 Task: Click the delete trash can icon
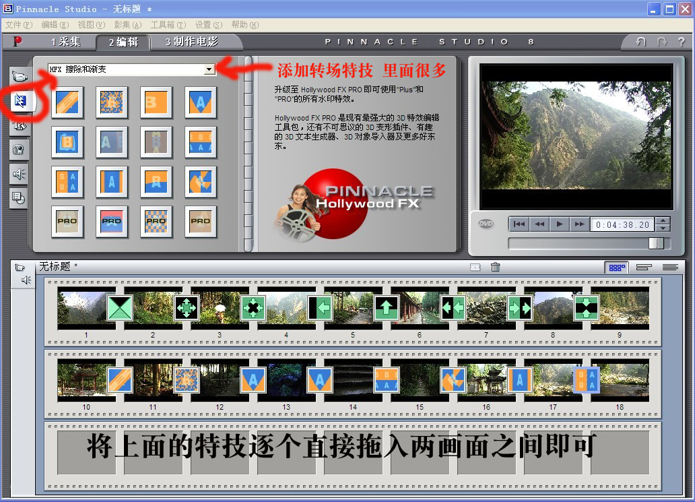click(x=496, y=267)
